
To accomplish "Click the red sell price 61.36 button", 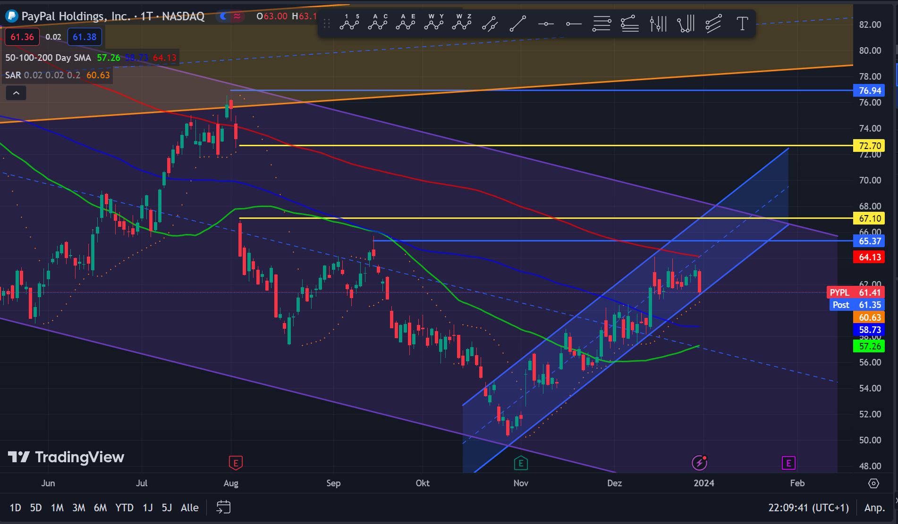I will click(x=22, y=37).
